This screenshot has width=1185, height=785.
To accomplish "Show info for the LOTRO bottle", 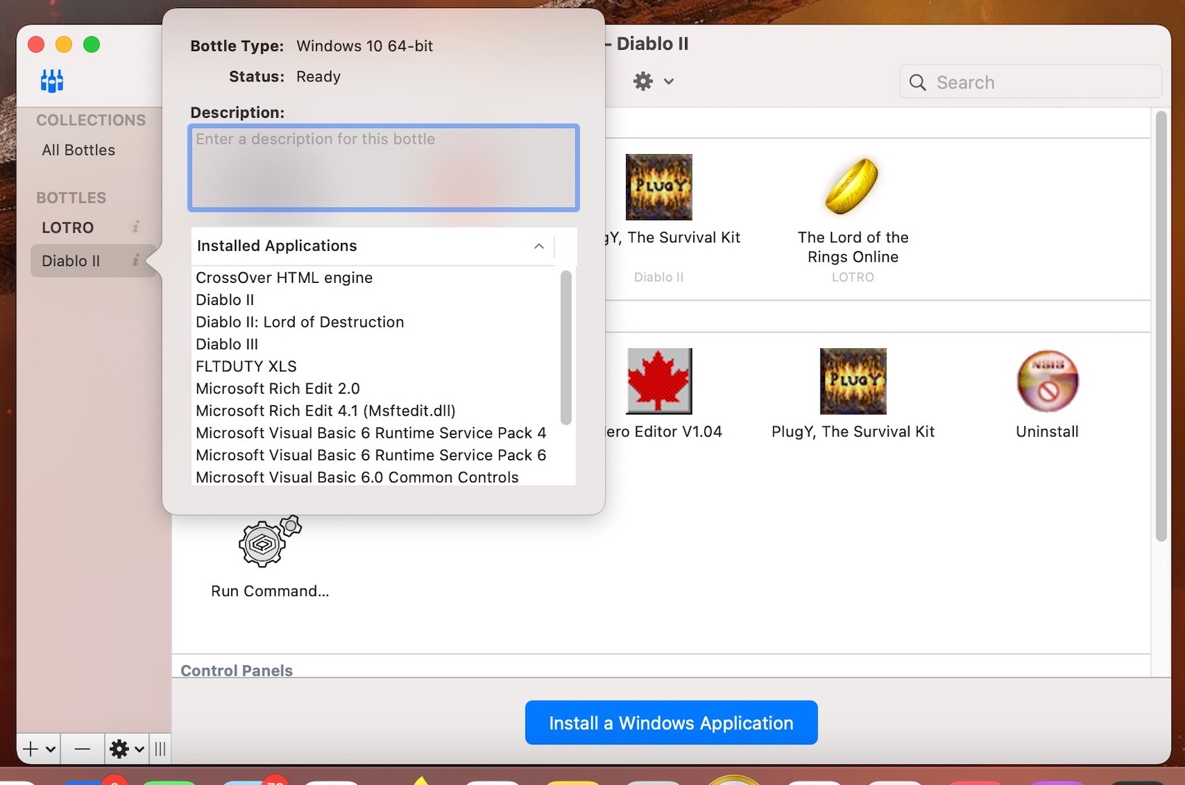I will [136, 227].
